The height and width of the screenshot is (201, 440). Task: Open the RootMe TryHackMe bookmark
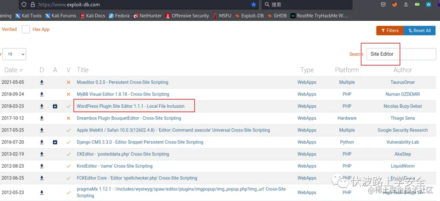coord(319,16)
